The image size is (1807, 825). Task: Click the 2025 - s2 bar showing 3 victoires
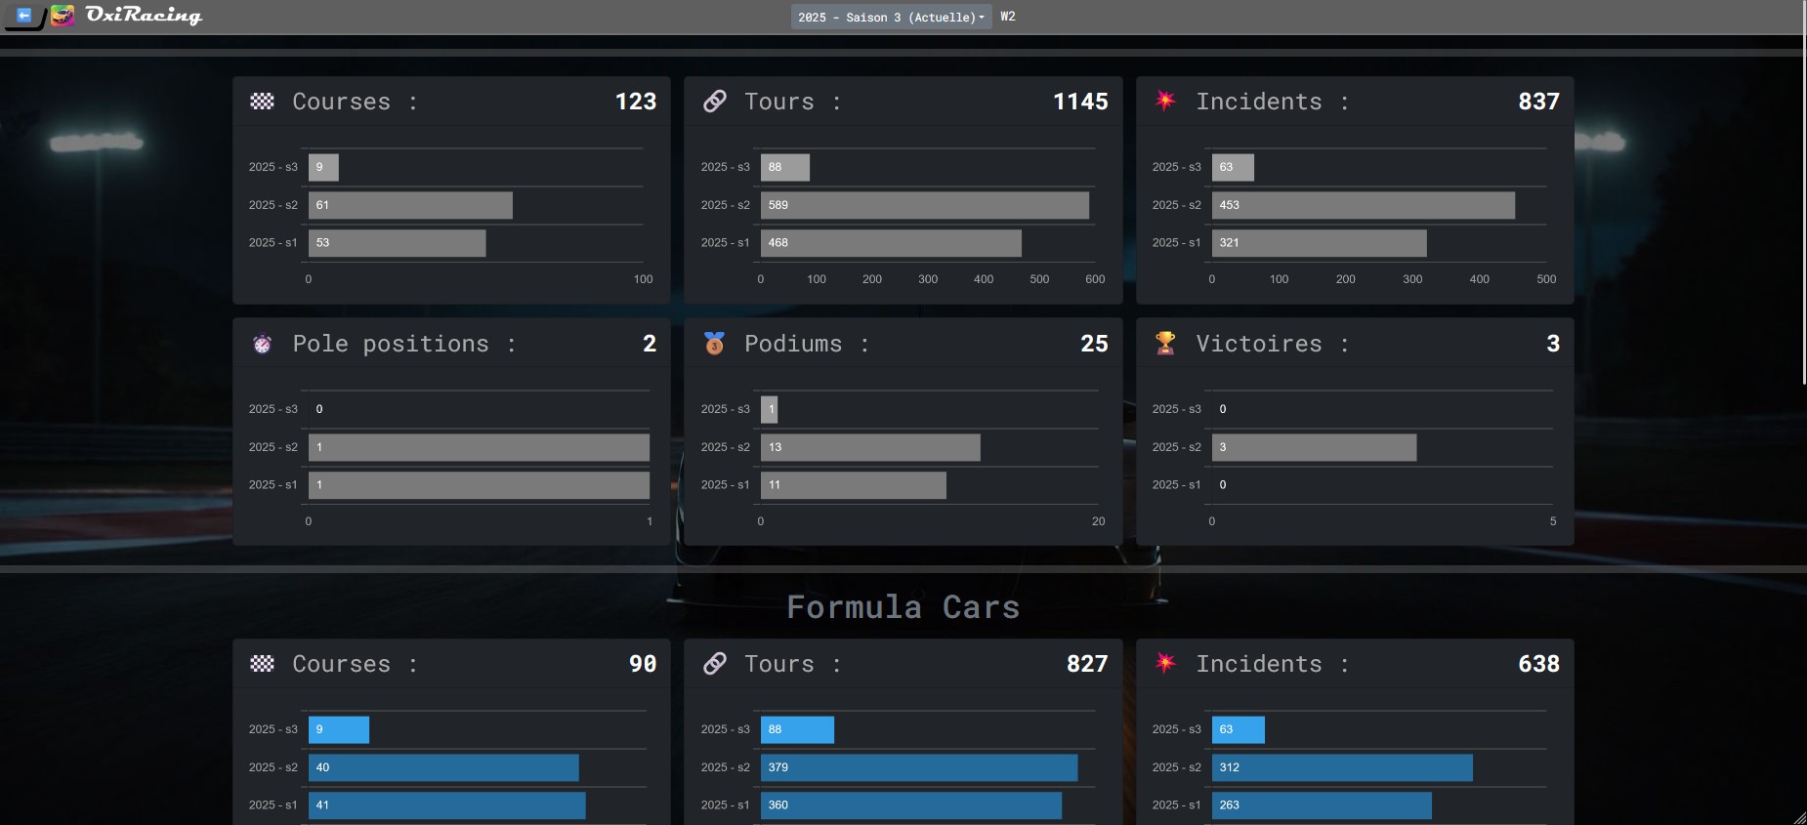click(1314, 447)
